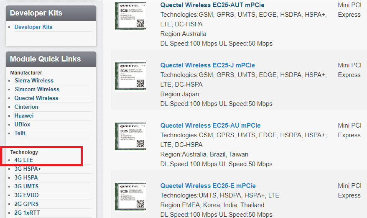Click 'Region:EMEA, Korea, India, Thailand' text
This screenshot has height=218, width=367.
[x=212, y=205]
